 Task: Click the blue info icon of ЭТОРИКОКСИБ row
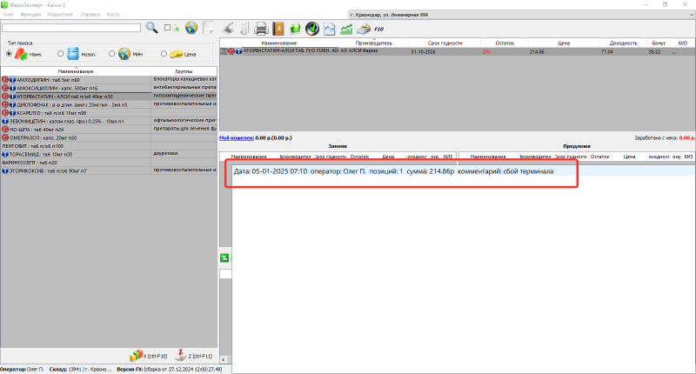coord(5,170)
